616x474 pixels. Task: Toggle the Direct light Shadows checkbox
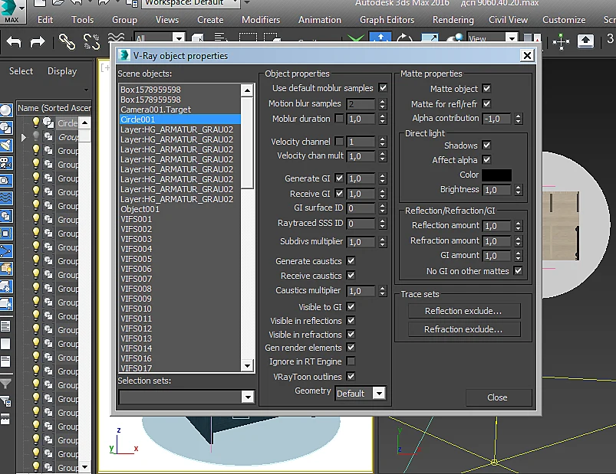pyautogui.click(x=486, y=145)
